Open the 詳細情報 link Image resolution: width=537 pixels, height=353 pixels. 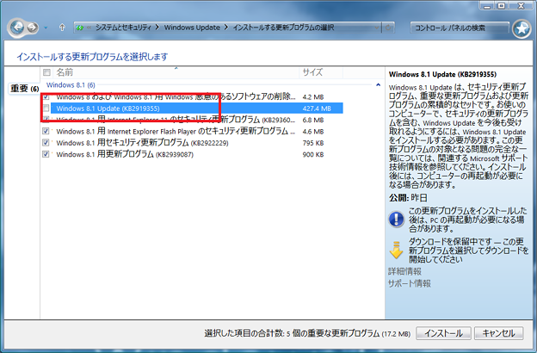pos(404,272)
